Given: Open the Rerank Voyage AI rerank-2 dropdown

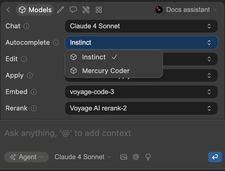Looking at the screenshot, I should (141, 108).
